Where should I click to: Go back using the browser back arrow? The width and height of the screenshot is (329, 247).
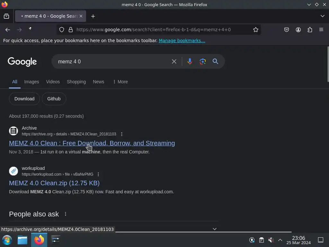8,30
